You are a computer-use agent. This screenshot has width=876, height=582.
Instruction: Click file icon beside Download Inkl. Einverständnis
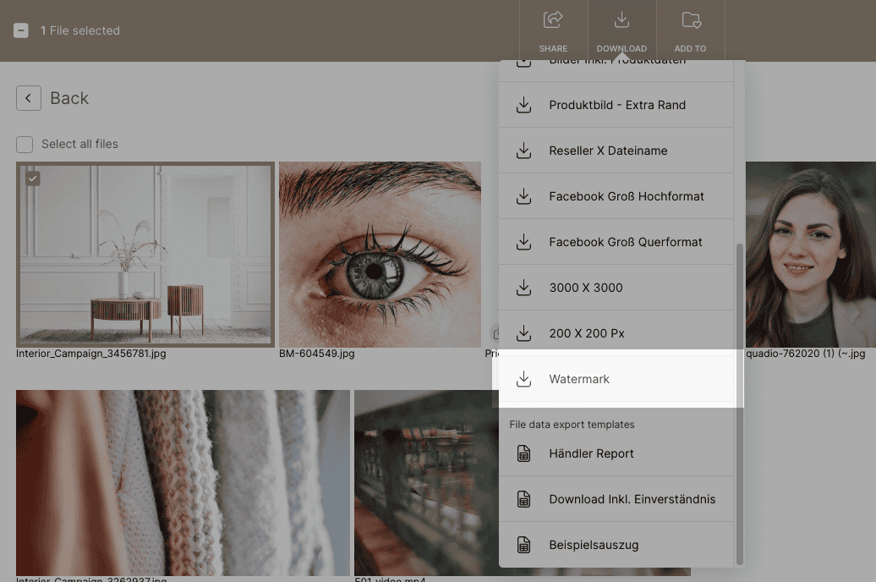pyautogui.click(x=523, y=499)
